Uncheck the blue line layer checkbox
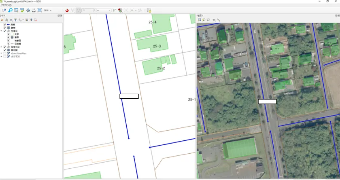The image size is (340, 180). pos(5,25)
